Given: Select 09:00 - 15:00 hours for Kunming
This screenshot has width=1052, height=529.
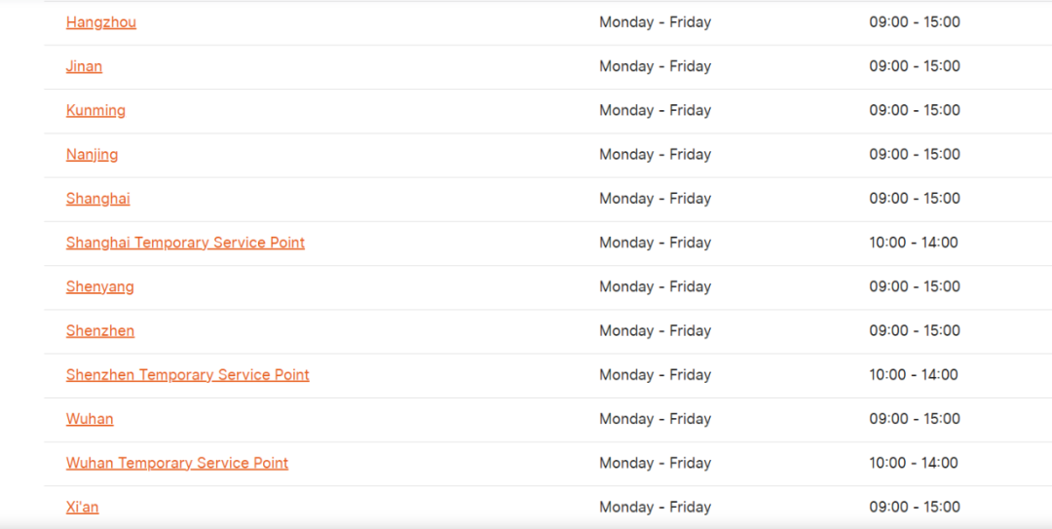Looking at the screenshot, I should 915,110.
